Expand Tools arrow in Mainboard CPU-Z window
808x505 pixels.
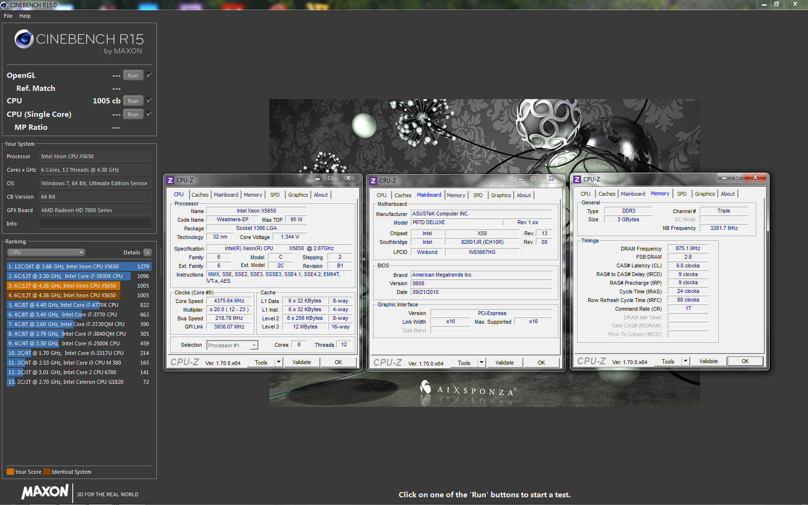click(x=481, y=363)
